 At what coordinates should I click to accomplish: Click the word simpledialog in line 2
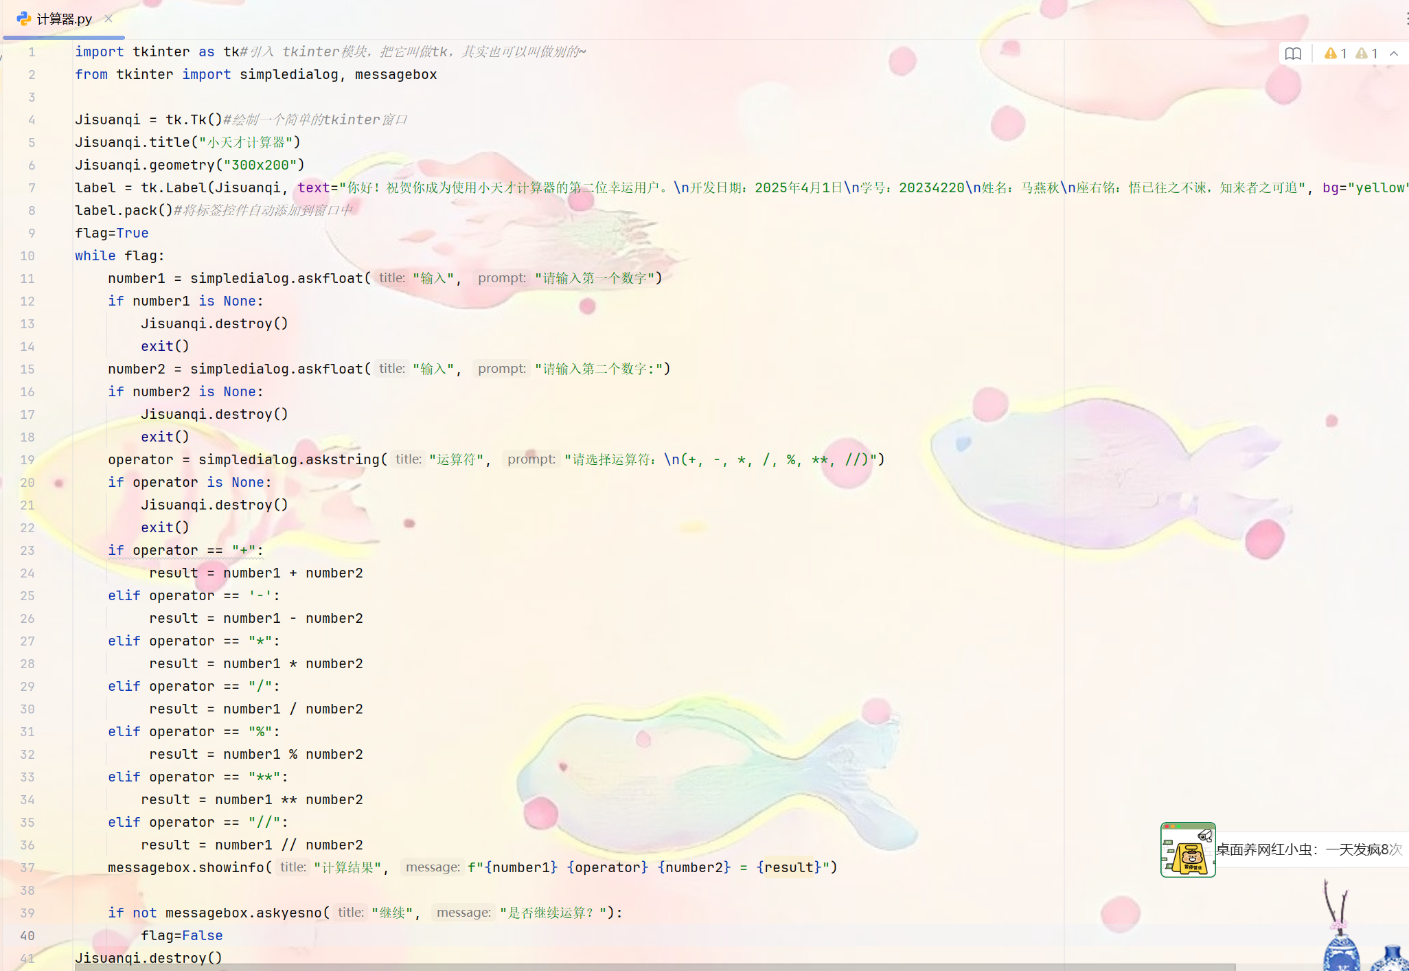click(x=288, y=74)
